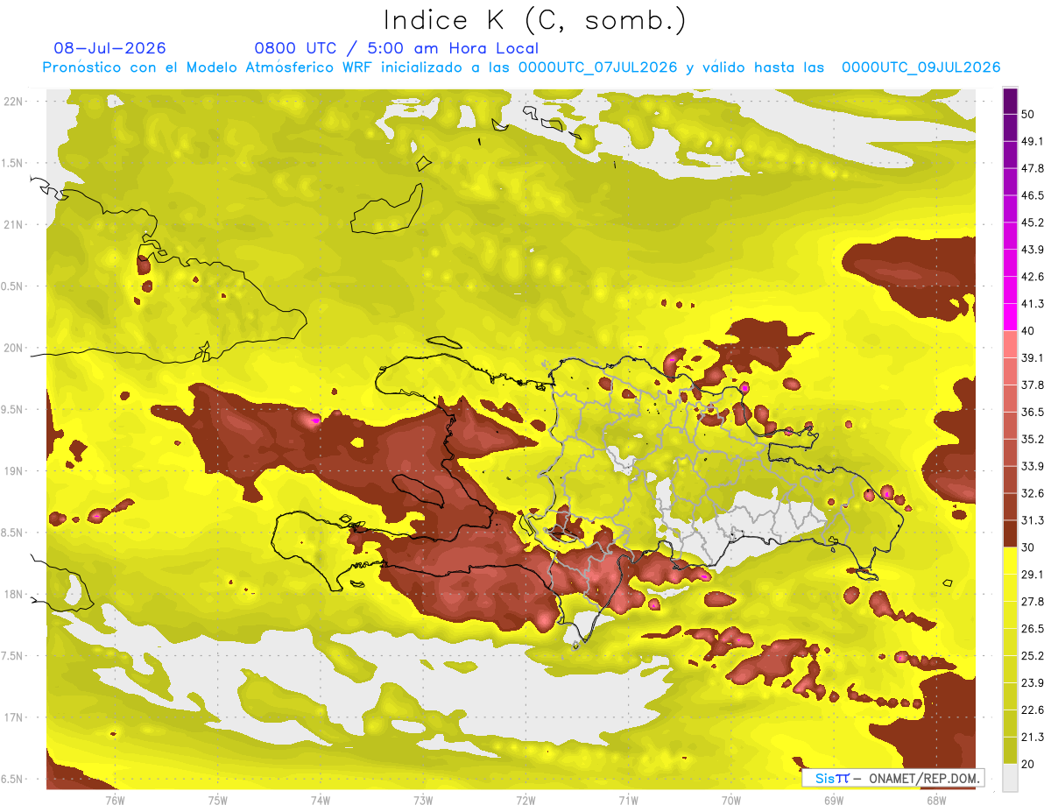Click '0800 UTC / 5:00 am Hora Local'

397,48
